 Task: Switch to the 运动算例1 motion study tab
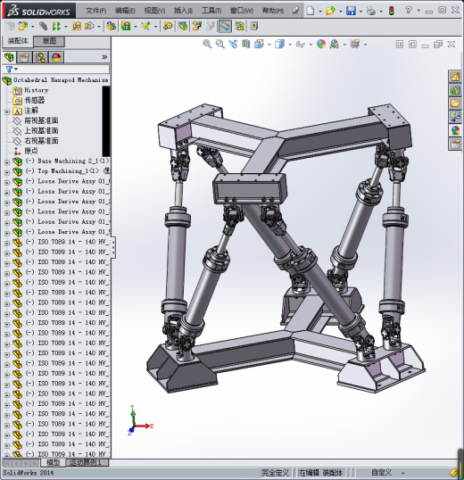(85, 462)
